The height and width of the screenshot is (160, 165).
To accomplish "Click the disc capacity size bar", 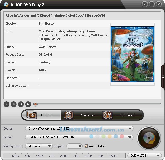I will pos(64,156).
